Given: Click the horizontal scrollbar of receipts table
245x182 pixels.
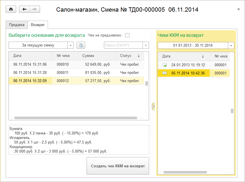Looking at the screenshot, I should coord(76,118).
